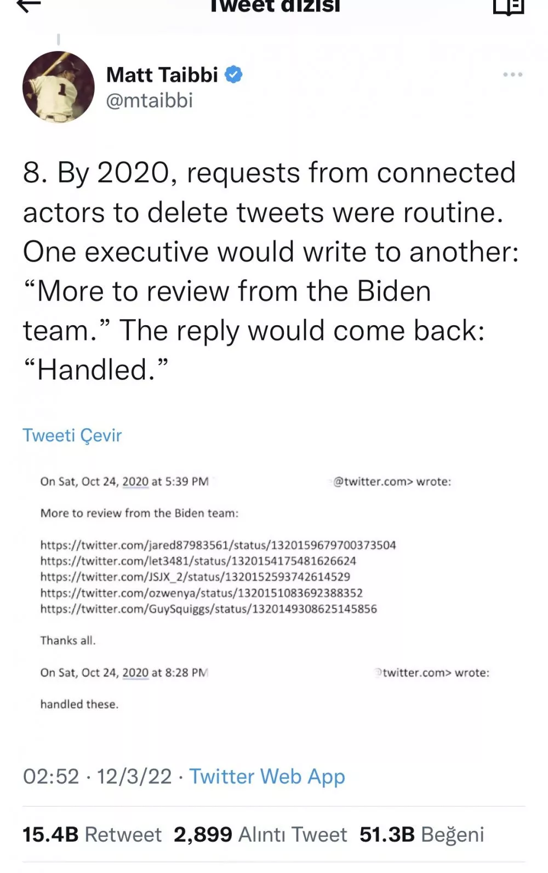
Task: Click the jared87983561 status URL
Action: tap(218, 545)
